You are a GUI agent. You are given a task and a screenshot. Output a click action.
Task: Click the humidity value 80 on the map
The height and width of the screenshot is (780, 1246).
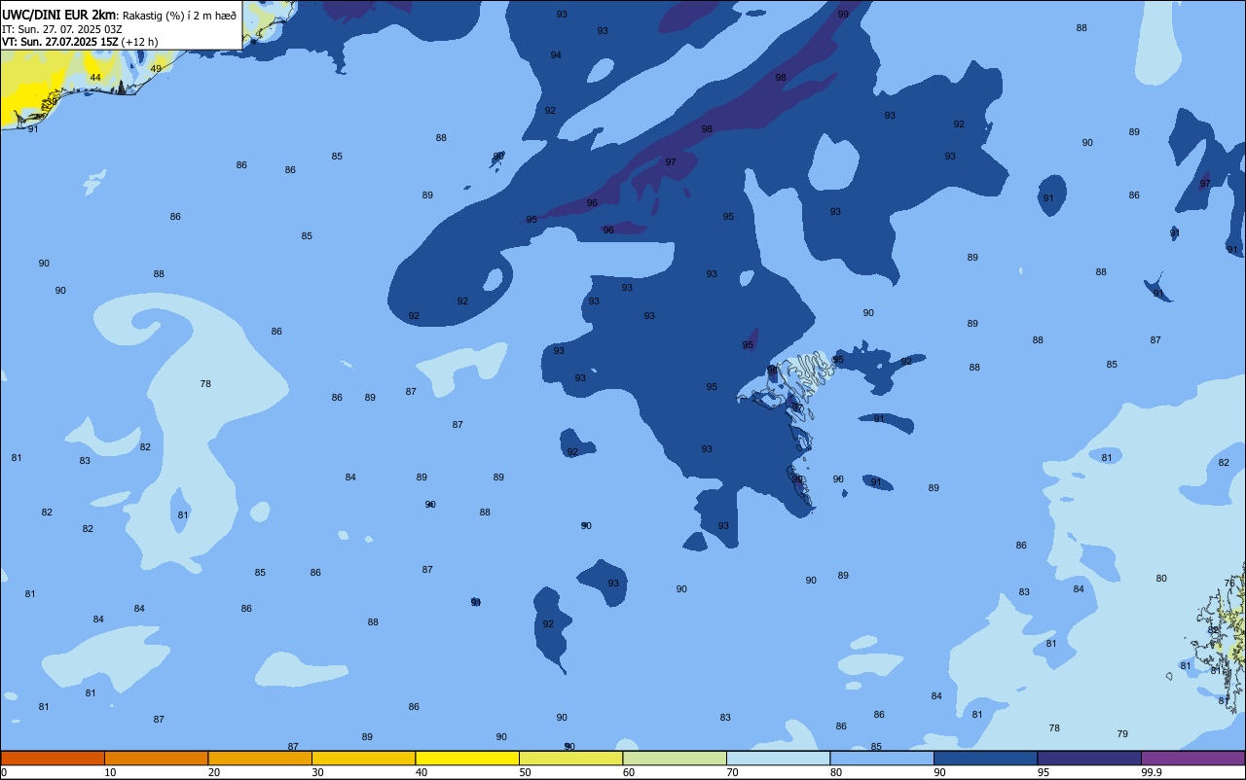coord(1161,578)
